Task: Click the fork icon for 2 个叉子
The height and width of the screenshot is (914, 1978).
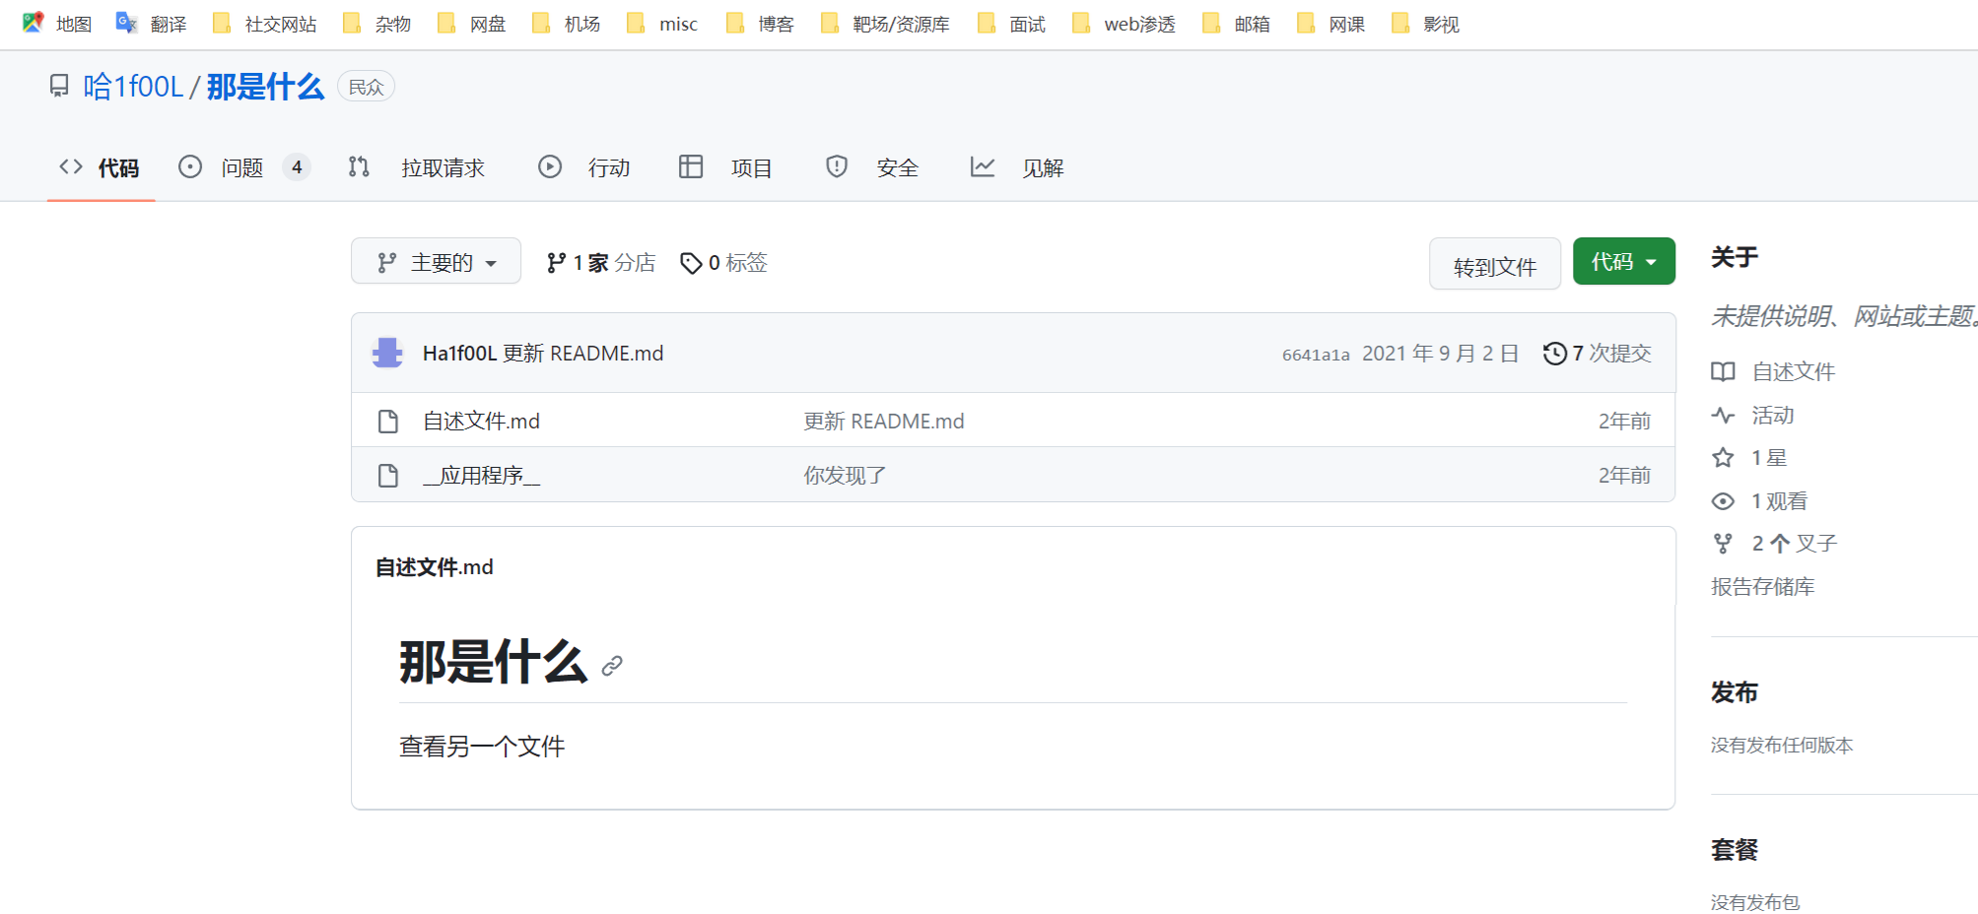Action: (x=1723, y=544)
